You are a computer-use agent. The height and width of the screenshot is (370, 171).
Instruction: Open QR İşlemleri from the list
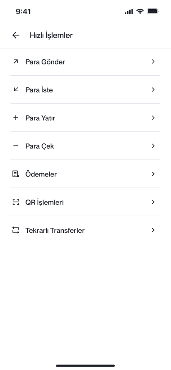click(x=85, y=202)
